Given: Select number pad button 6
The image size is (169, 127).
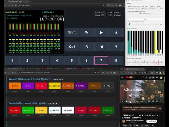Looking at the screenshot, I should [87, 61].
